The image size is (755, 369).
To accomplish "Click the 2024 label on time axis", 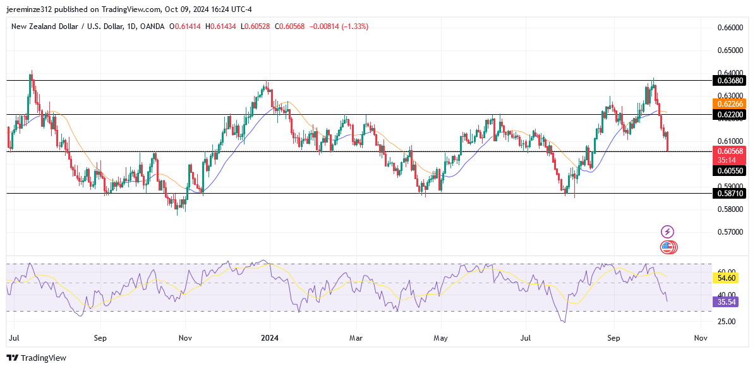I will pos(269,338).
